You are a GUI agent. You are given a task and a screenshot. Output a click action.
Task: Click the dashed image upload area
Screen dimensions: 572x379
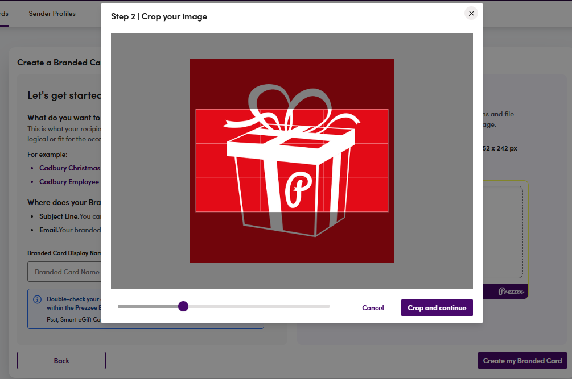[x=503, y=232]
